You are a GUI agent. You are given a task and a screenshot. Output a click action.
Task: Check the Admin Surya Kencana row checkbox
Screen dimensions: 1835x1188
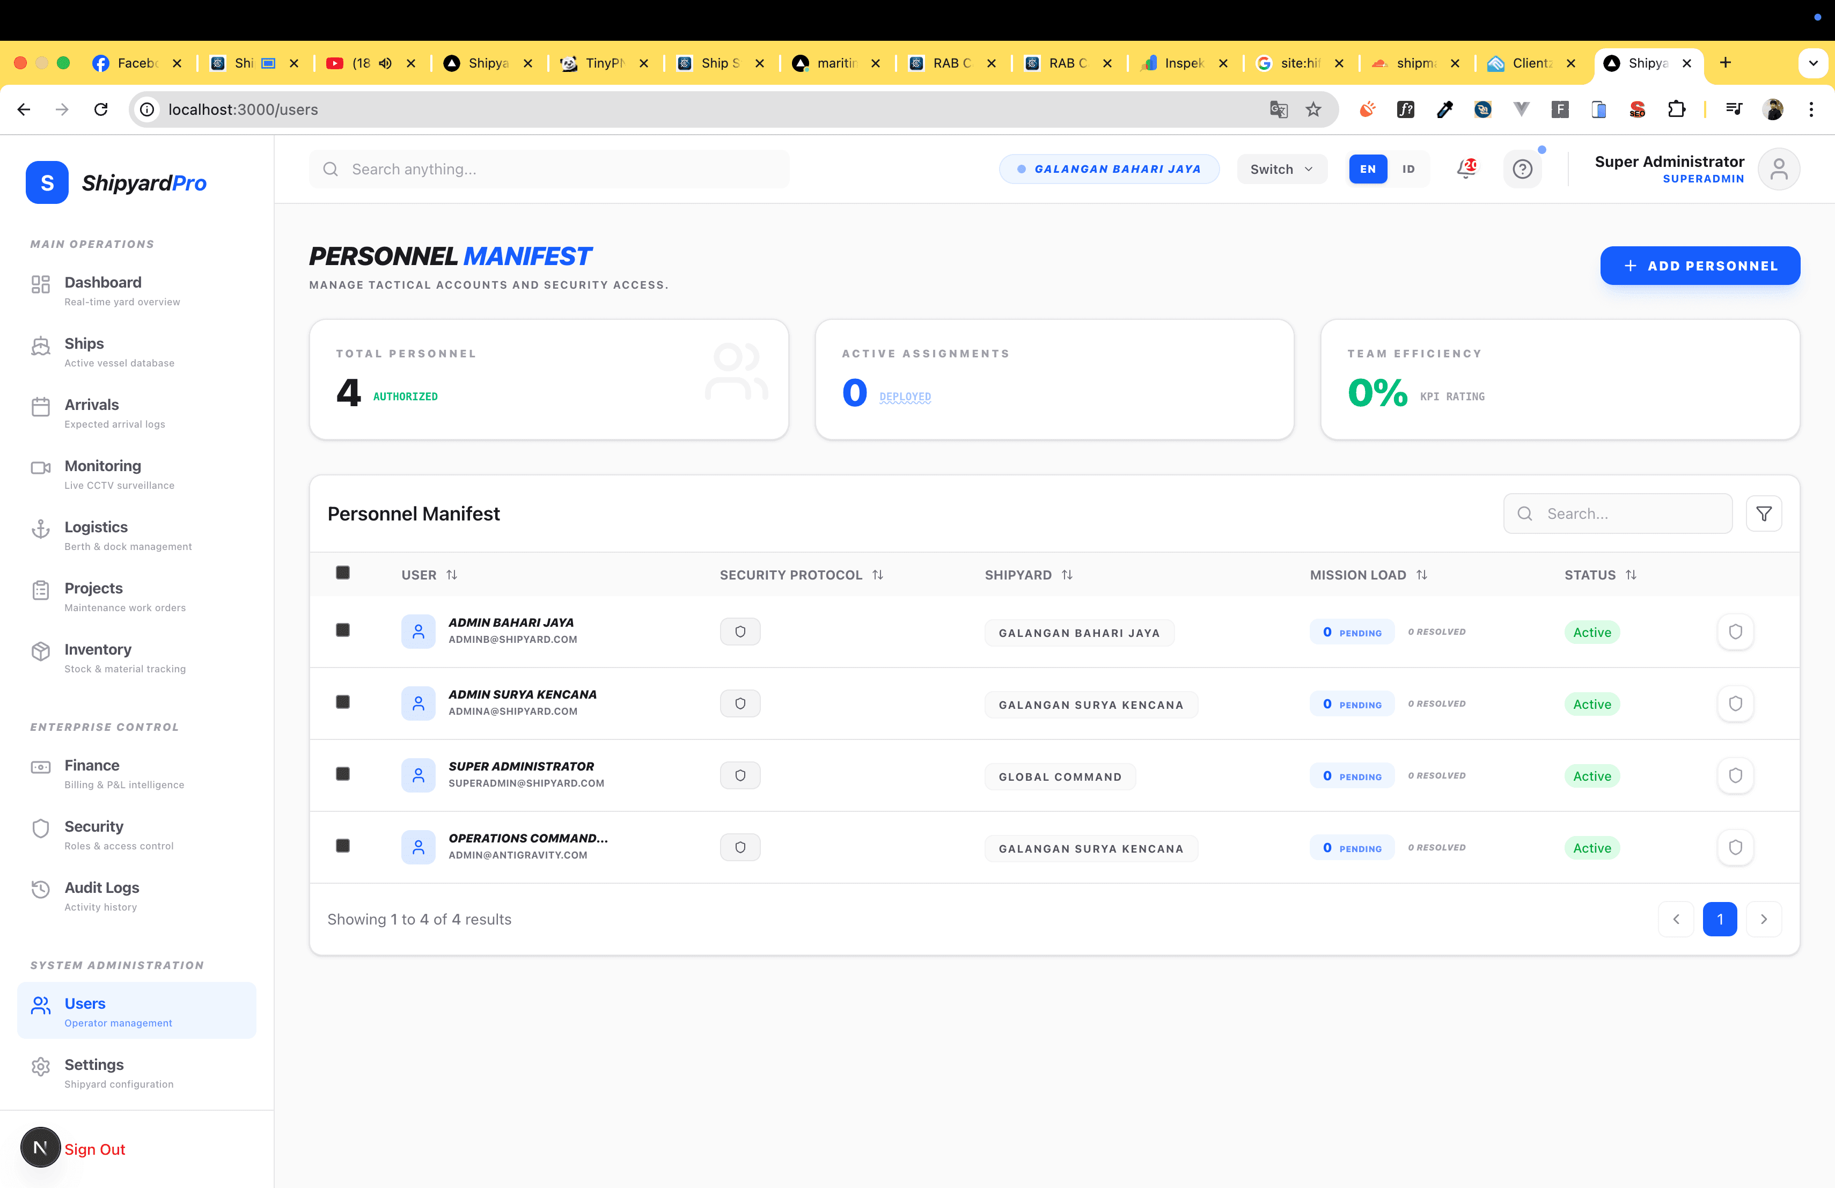(343, 702)
